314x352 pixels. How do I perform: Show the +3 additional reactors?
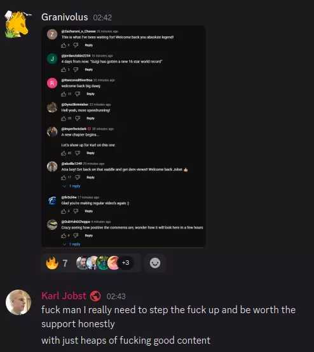click(125, 263)
